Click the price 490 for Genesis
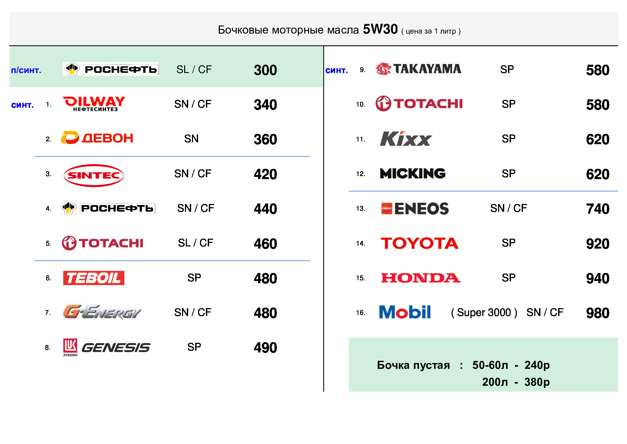 265,348
